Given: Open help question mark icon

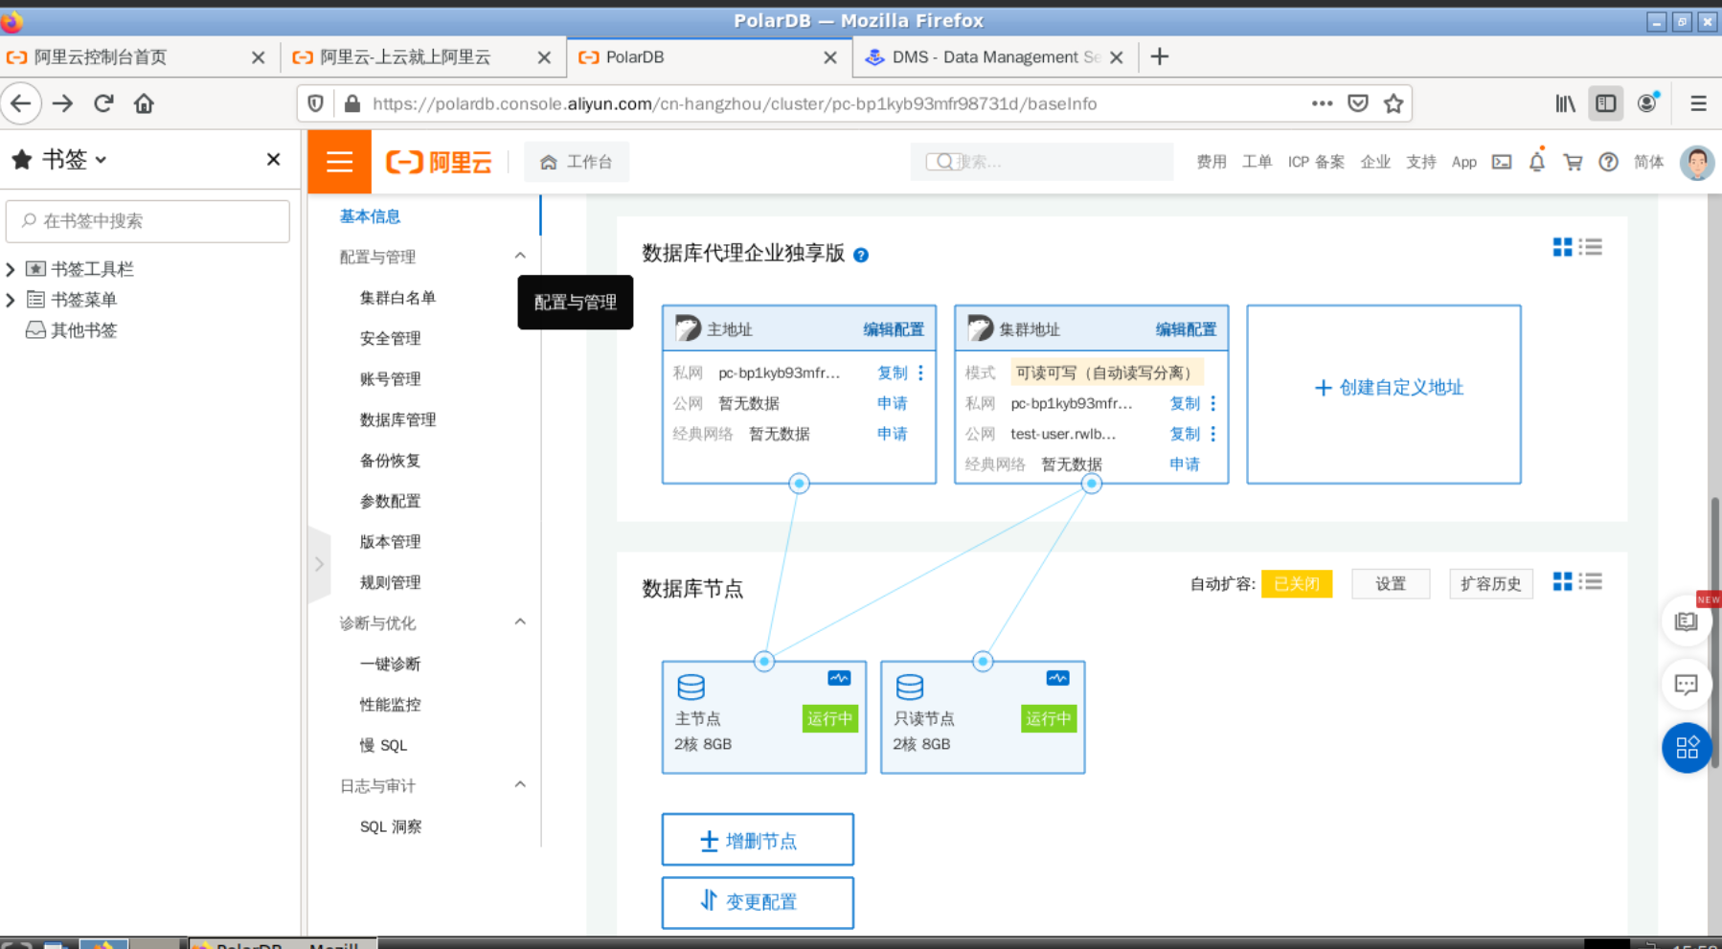Looking at the screenshot, I should tap(1609, 162).
